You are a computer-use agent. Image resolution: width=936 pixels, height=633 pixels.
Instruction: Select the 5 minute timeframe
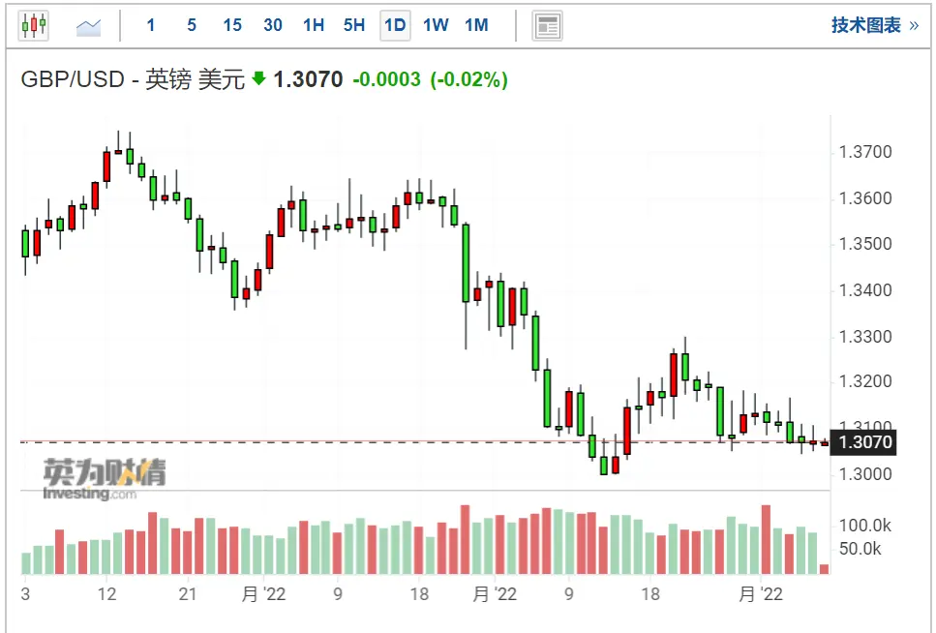click(192, 26)
